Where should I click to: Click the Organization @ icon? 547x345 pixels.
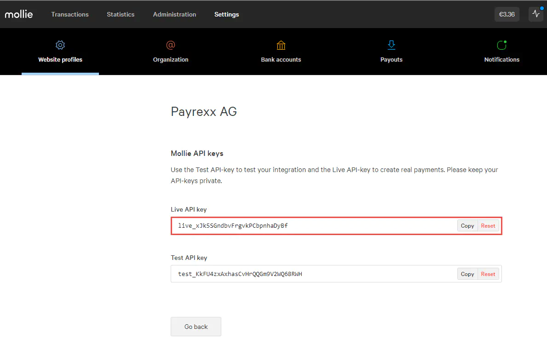171,45
